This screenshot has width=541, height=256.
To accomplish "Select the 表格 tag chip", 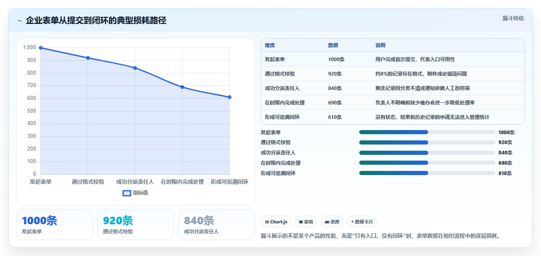I will [x=306, y=222].
